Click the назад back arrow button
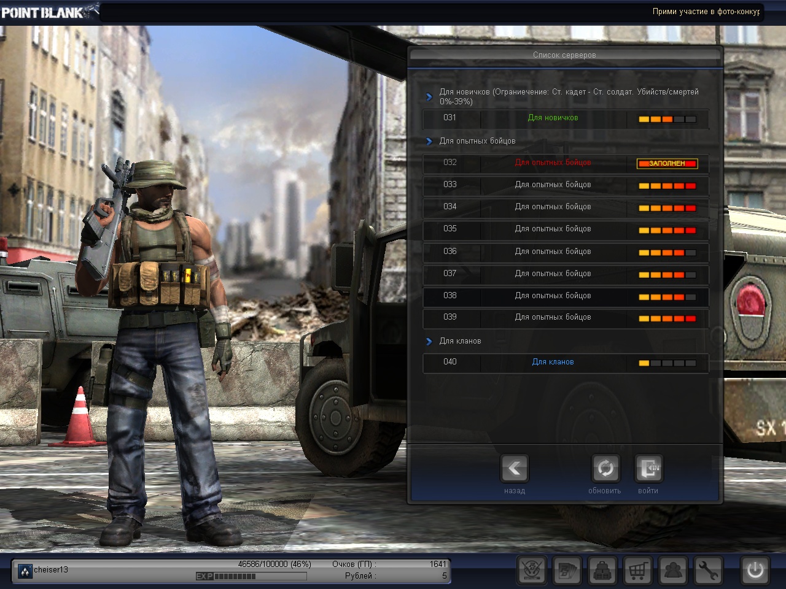Viewport: 786px width, 589px height. click(515, 469)
